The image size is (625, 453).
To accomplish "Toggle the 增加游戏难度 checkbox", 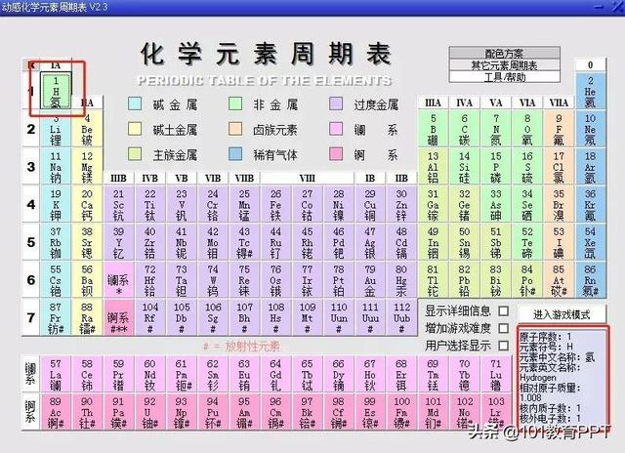I will pyautogui.click(x=504, y=328).
